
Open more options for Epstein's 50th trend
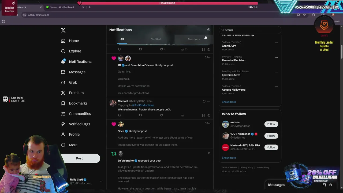(x=277, y=72)
